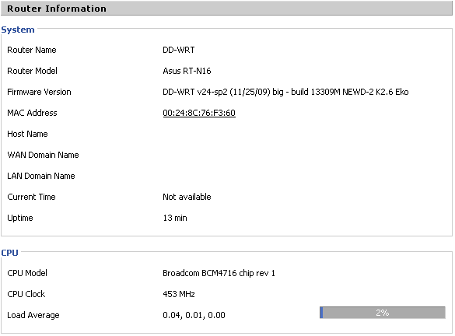The width and height of the screenshot is (455, 336).
Task: Click the Firmware Version label
Action: pyautogui.click(x=39, y=92)
